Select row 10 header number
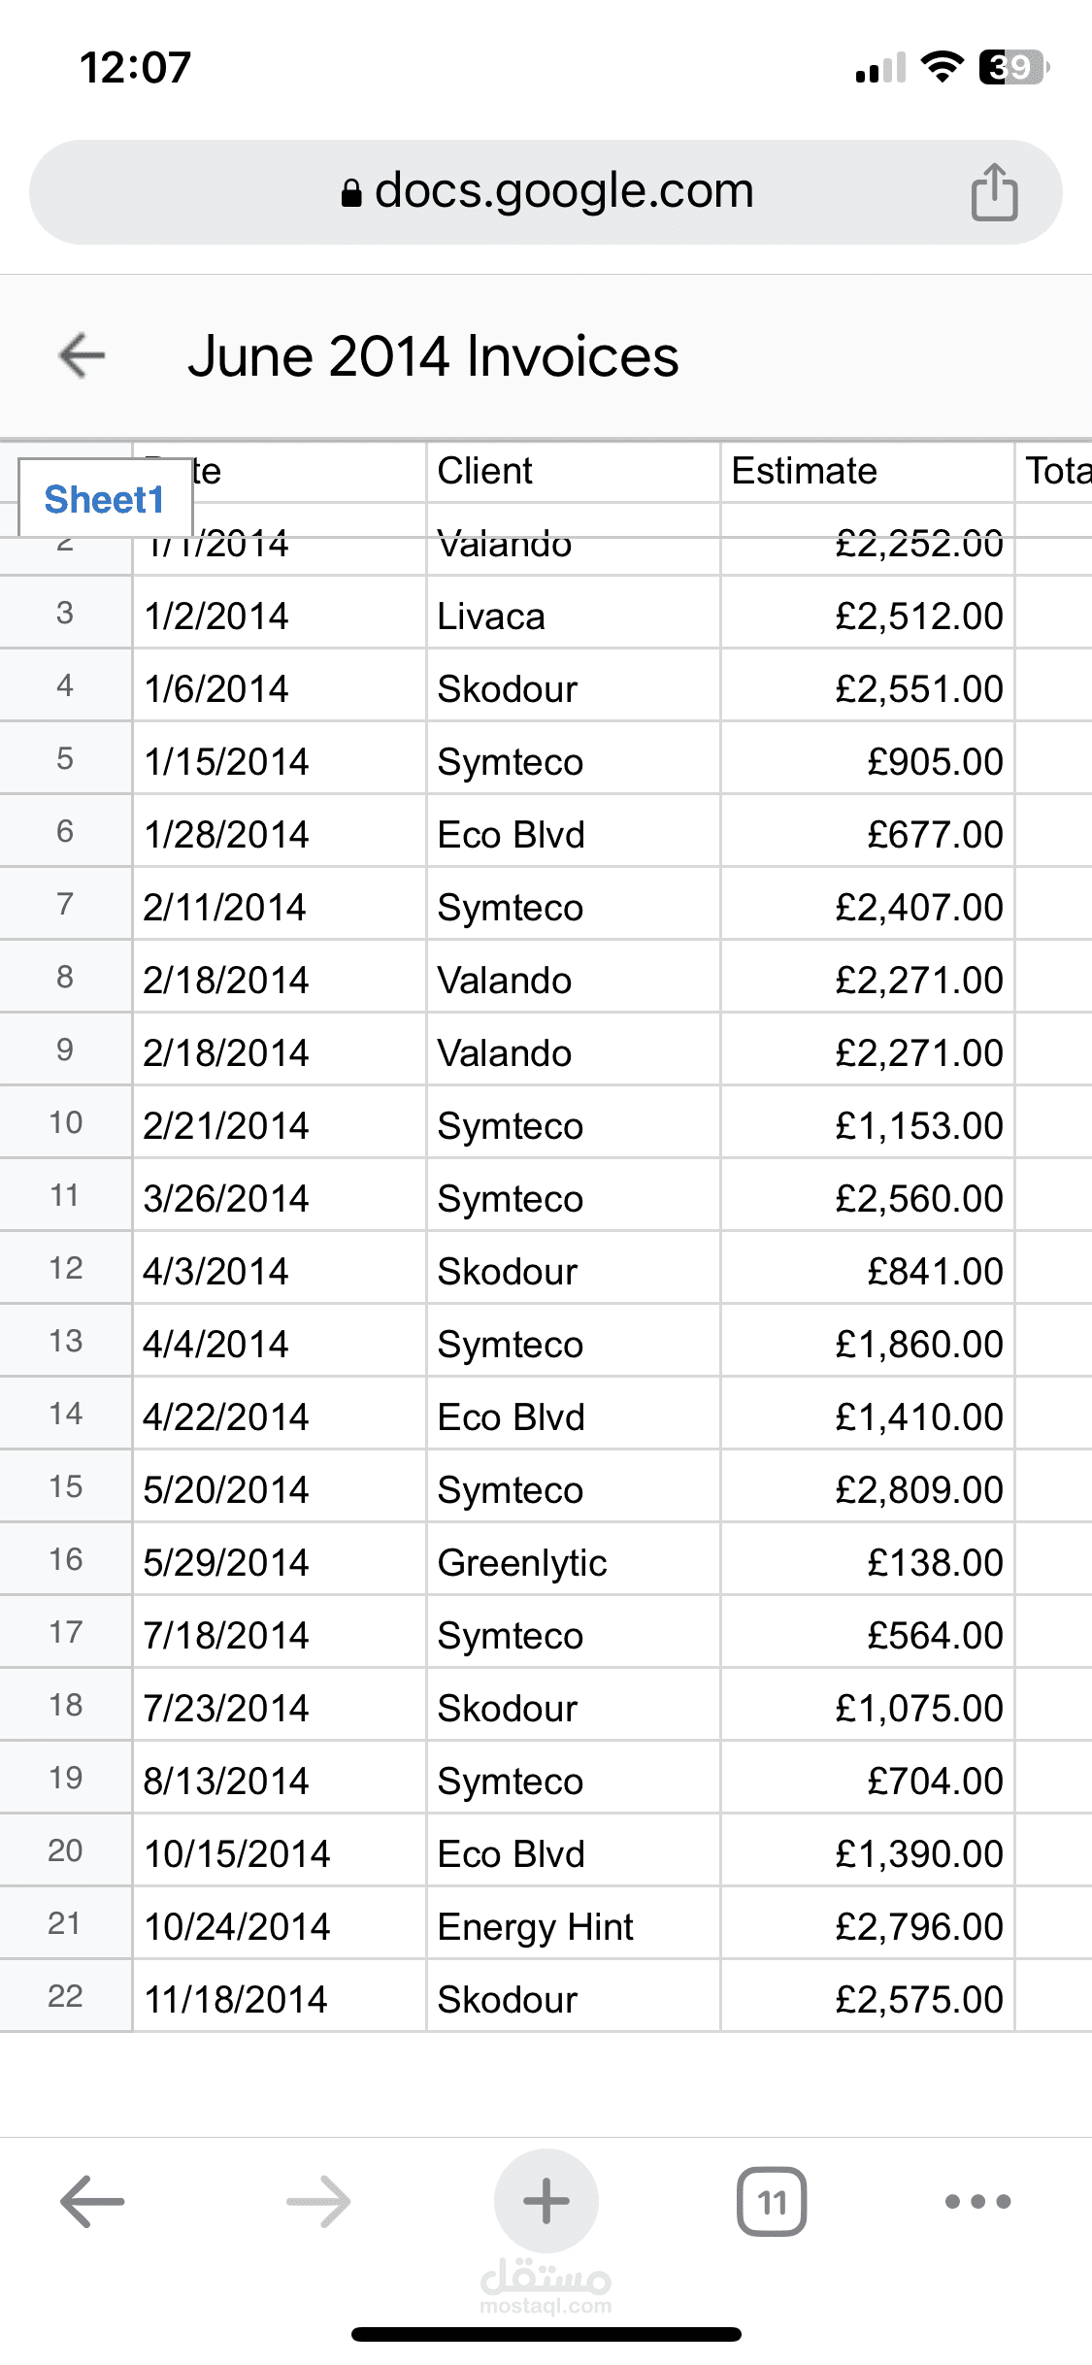Screen dimensions: 1092x2365 point(65,1123)
